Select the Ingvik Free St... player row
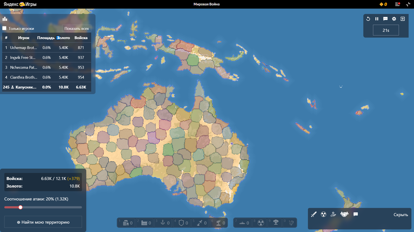 tap(47, 57)
